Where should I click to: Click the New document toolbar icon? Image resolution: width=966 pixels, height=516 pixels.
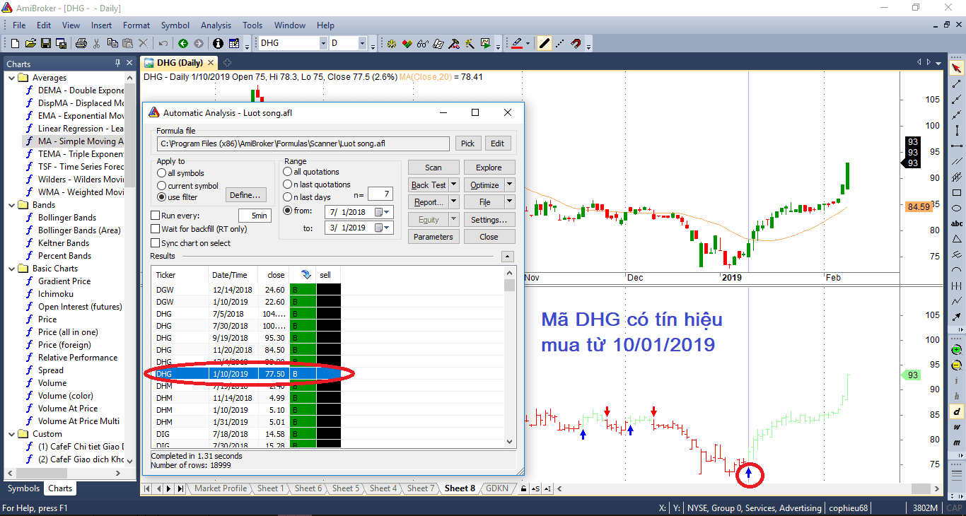[x=16, y=43]
